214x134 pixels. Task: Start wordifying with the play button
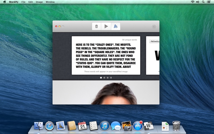[x=106, y=26]
